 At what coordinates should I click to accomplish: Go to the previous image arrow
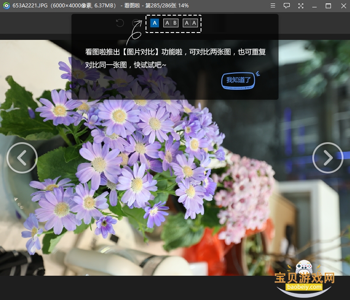coord(22,158)
